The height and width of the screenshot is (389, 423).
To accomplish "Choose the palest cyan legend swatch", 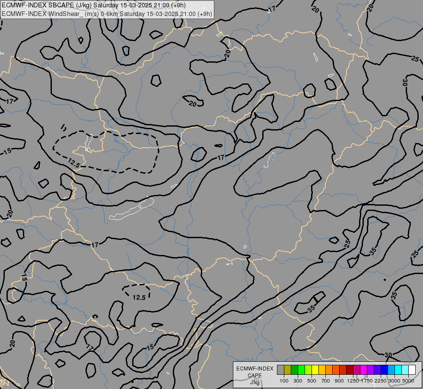I will [x=405, y=370].
